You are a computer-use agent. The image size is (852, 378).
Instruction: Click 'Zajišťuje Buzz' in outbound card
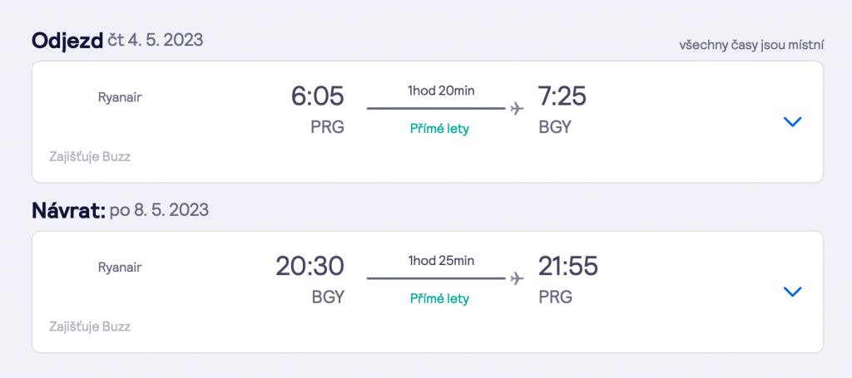click(x=90, y=157)
